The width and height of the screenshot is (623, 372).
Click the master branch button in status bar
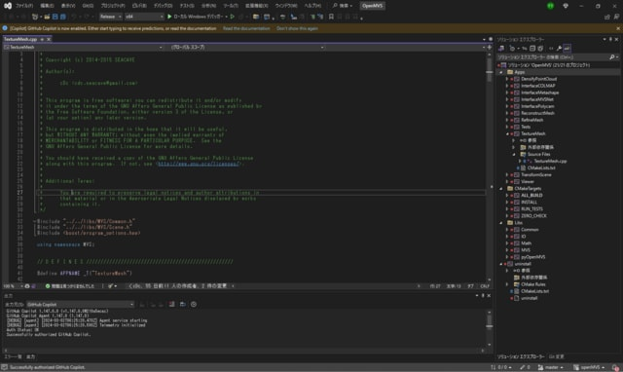(550, 368)
